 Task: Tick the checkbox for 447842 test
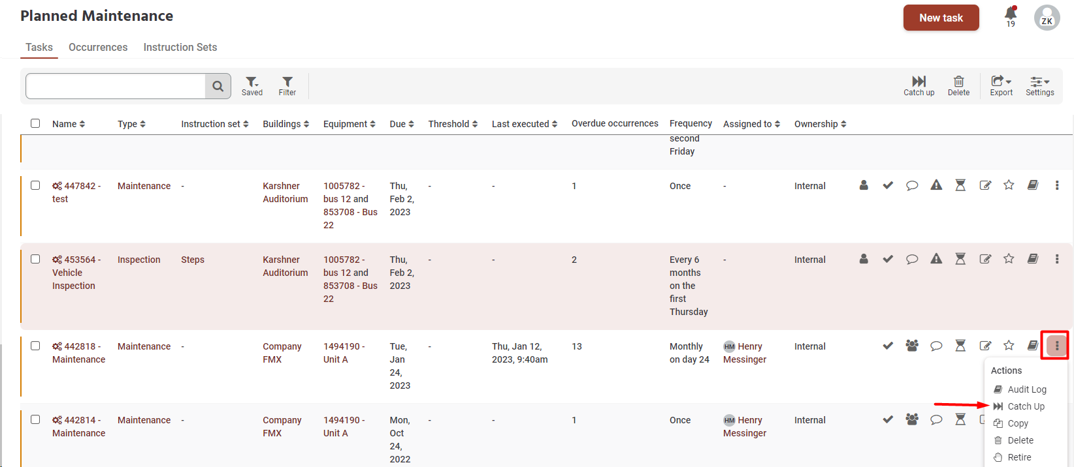(x=35, y=185)
